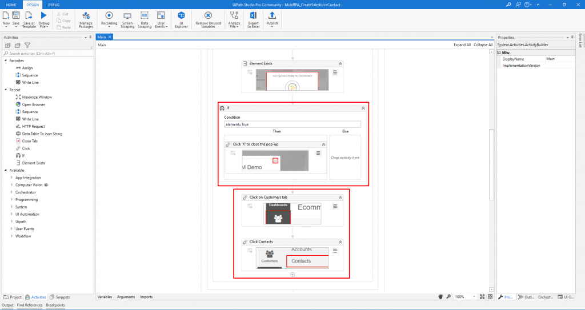Screen dimensions: 585x310
Task: Open options menu of Click 'X' activity
Action: click(318, 153)
